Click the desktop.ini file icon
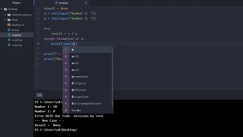243x137 pixels. click(x=9, y=25)
